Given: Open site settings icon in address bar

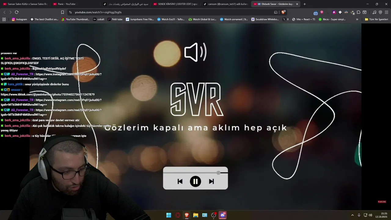Looking at the screenshot, I should [70, 12].
